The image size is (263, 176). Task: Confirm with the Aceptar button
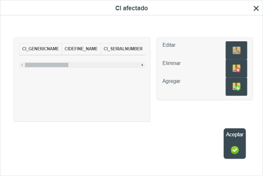coord(235,143)
